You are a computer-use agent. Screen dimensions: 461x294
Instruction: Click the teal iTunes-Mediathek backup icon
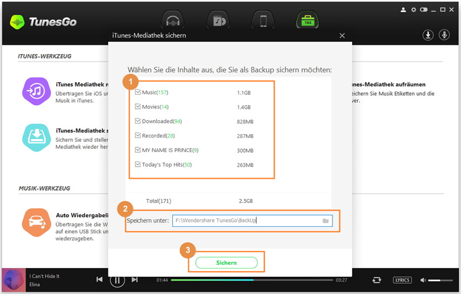[36, 138]
